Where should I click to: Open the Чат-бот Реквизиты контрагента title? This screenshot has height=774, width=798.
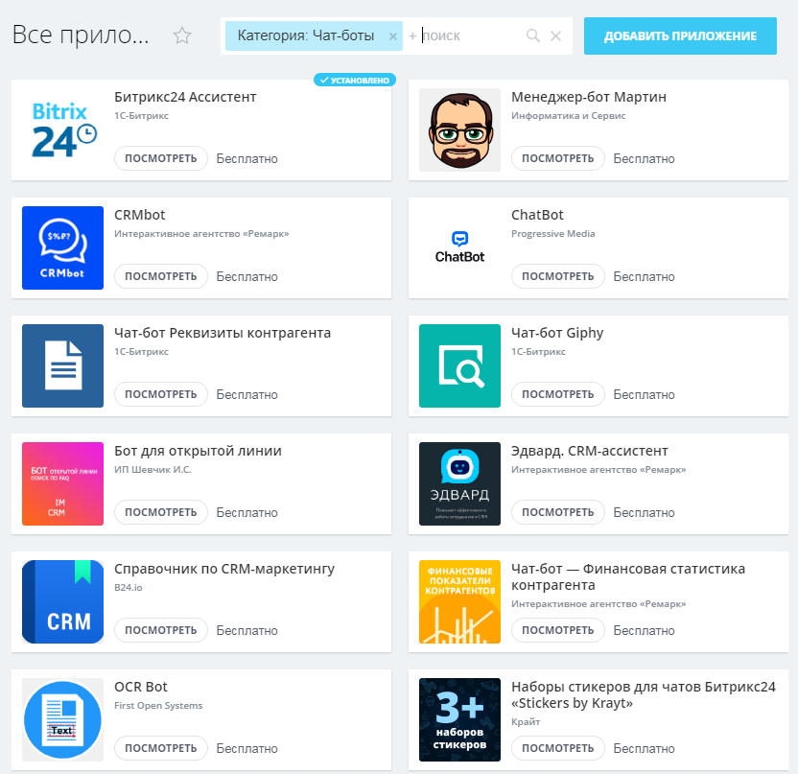pyautogui.click(x=223, y=333)
